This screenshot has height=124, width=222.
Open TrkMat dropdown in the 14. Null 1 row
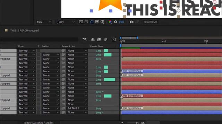[x=51, y=108]
